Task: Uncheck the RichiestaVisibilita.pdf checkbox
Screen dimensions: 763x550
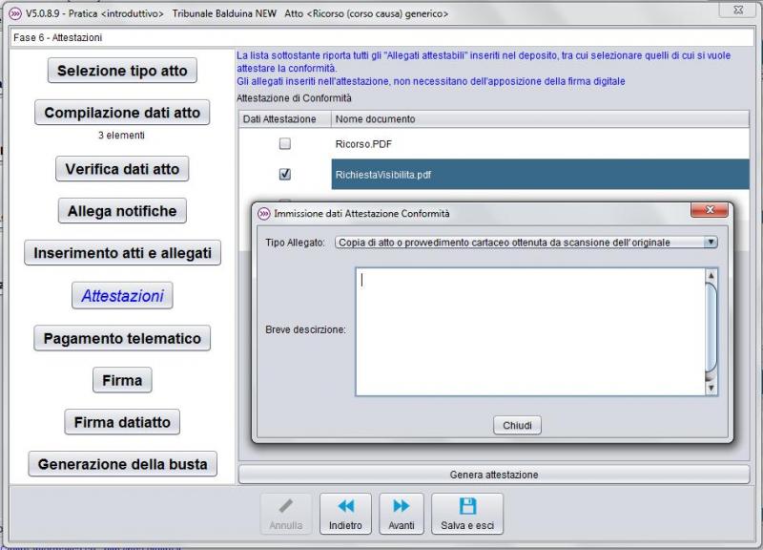Action: [x=284, y=175]
